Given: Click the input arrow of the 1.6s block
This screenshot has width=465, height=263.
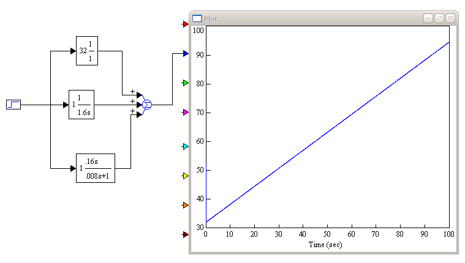Looking at the screenshot, I should tap(66, 105).
